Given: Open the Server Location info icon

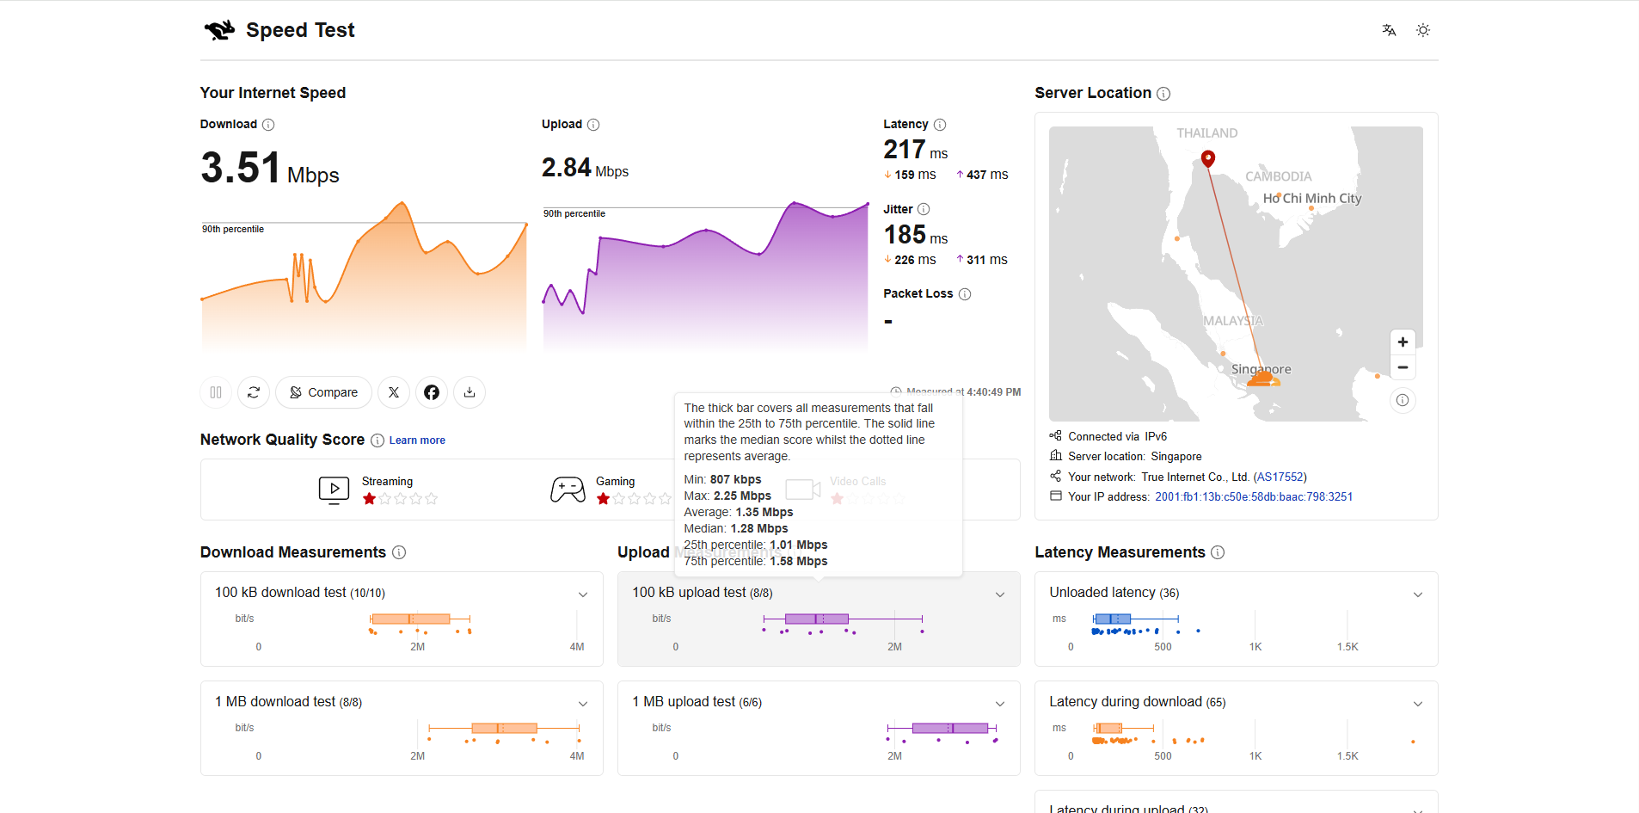Looking at the screenshot, I should [x=1163, y=94].
